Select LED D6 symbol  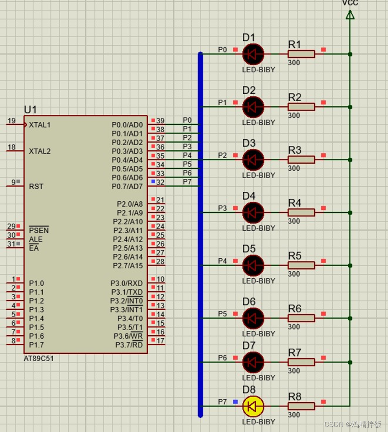pyautogui.click(x=253, y=318)
